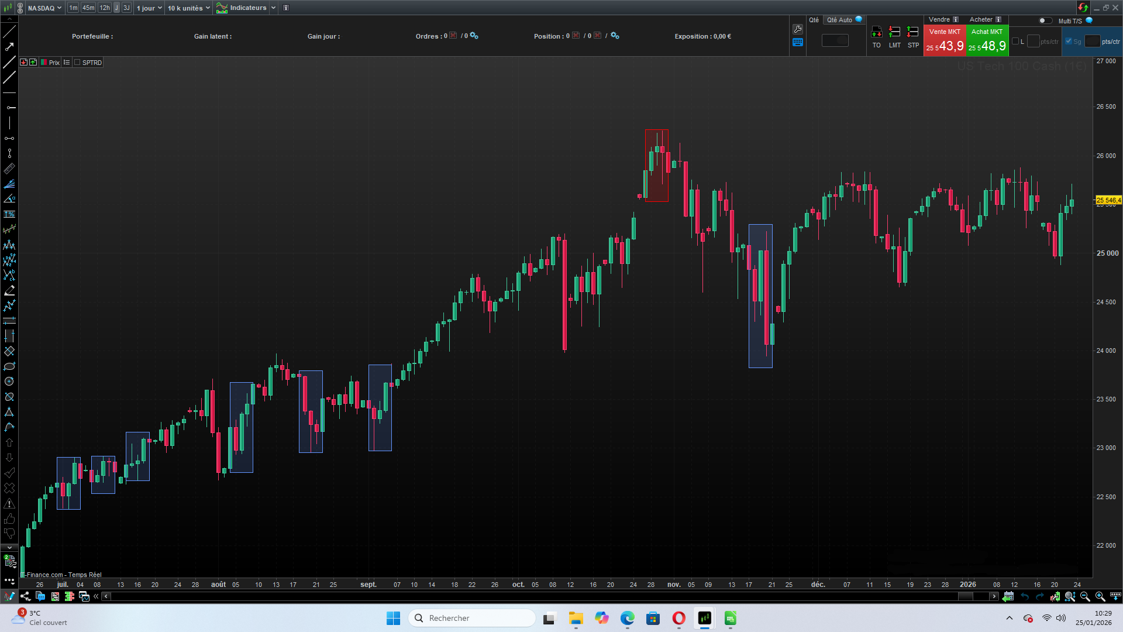Click the undo arrow in bottom toolbar
This screenshot has height=632, width=1123.
(1025, 596)
